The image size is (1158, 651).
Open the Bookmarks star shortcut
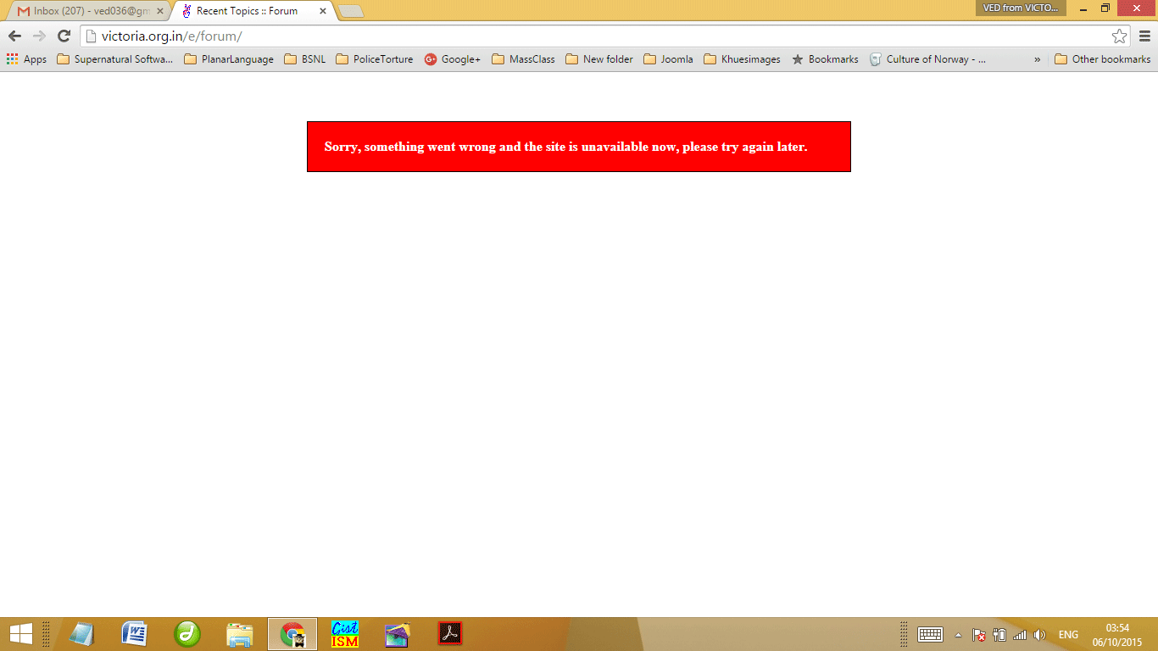click(825, 59)
